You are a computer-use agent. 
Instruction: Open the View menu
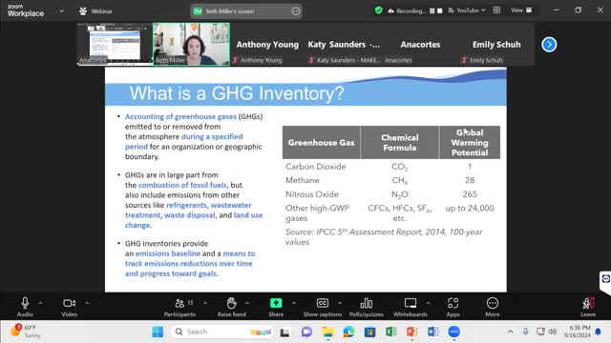[521, 10]
